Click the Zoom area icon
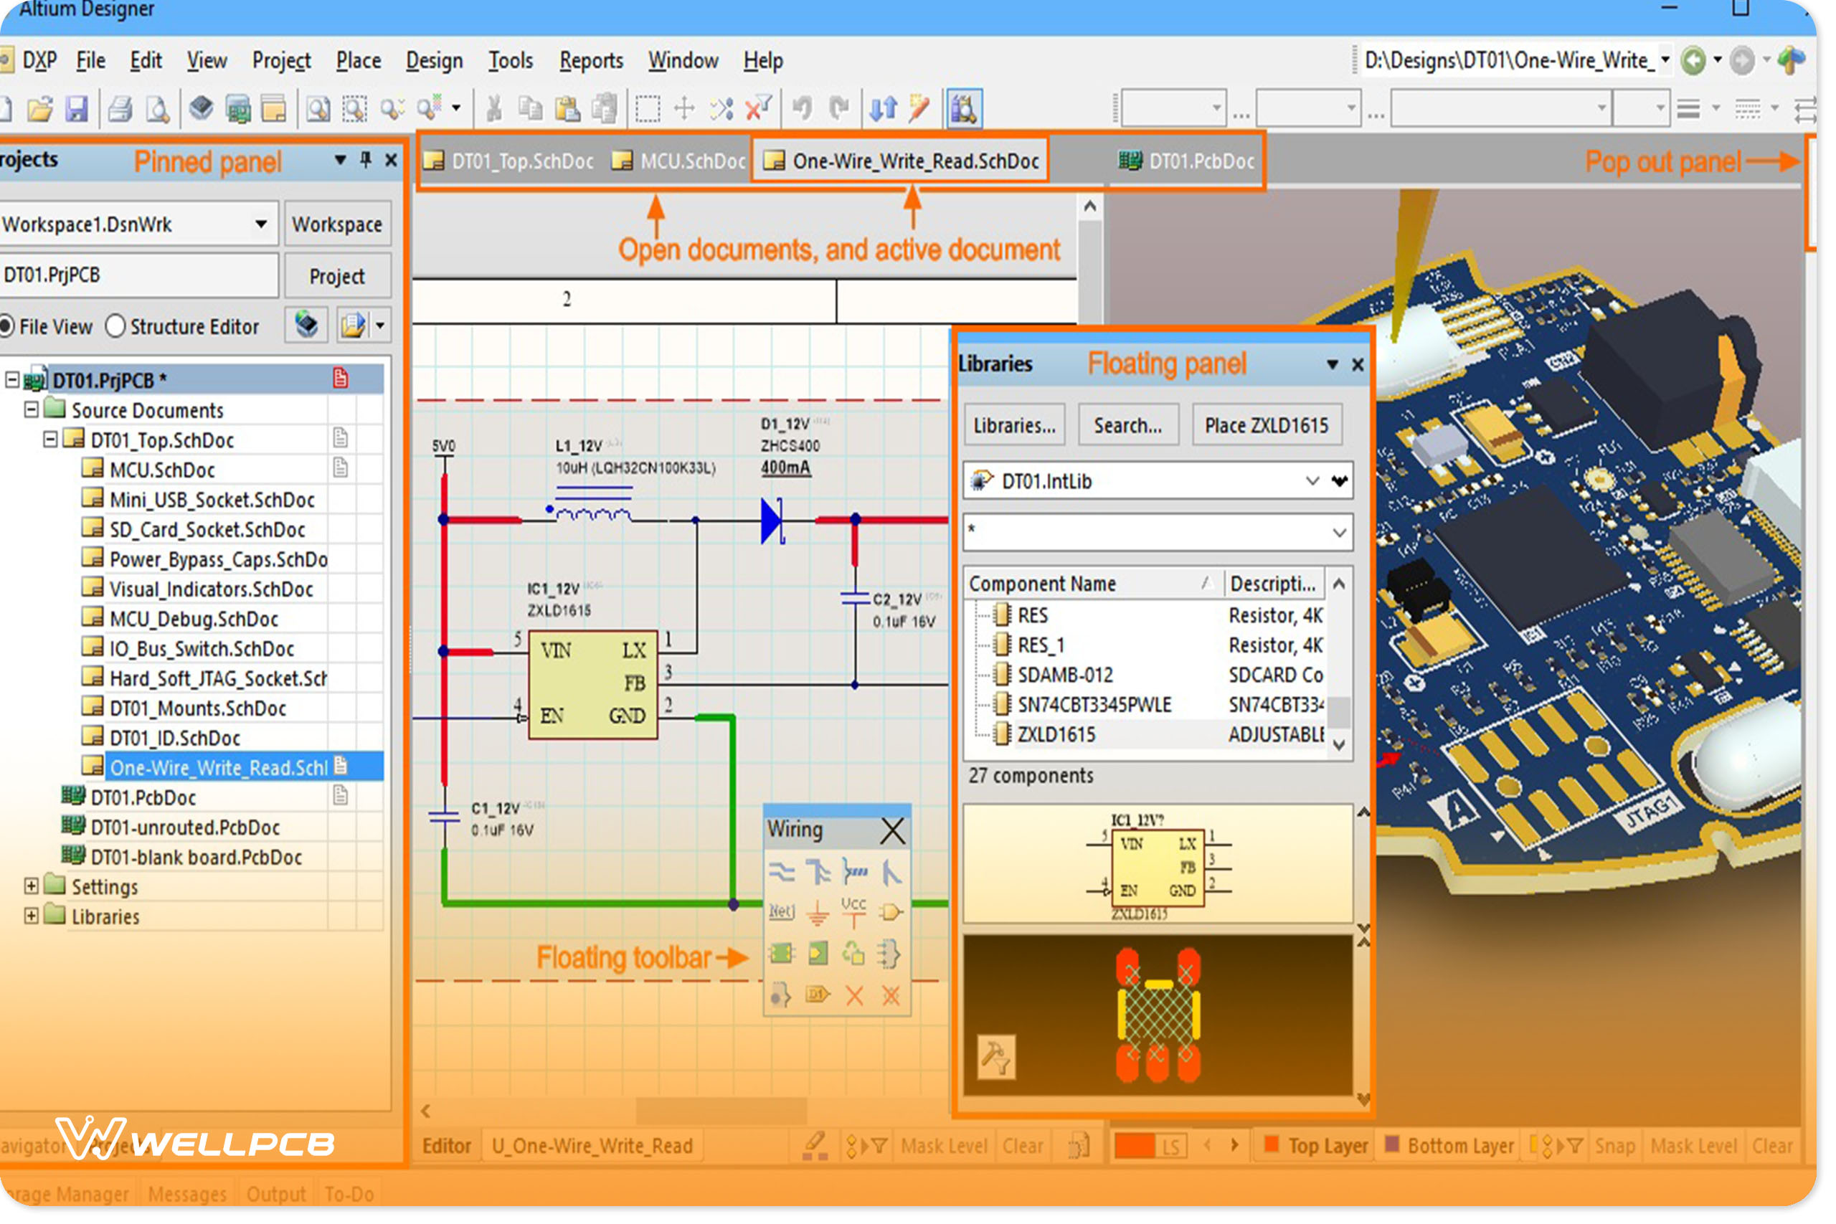 pos(356,108)
